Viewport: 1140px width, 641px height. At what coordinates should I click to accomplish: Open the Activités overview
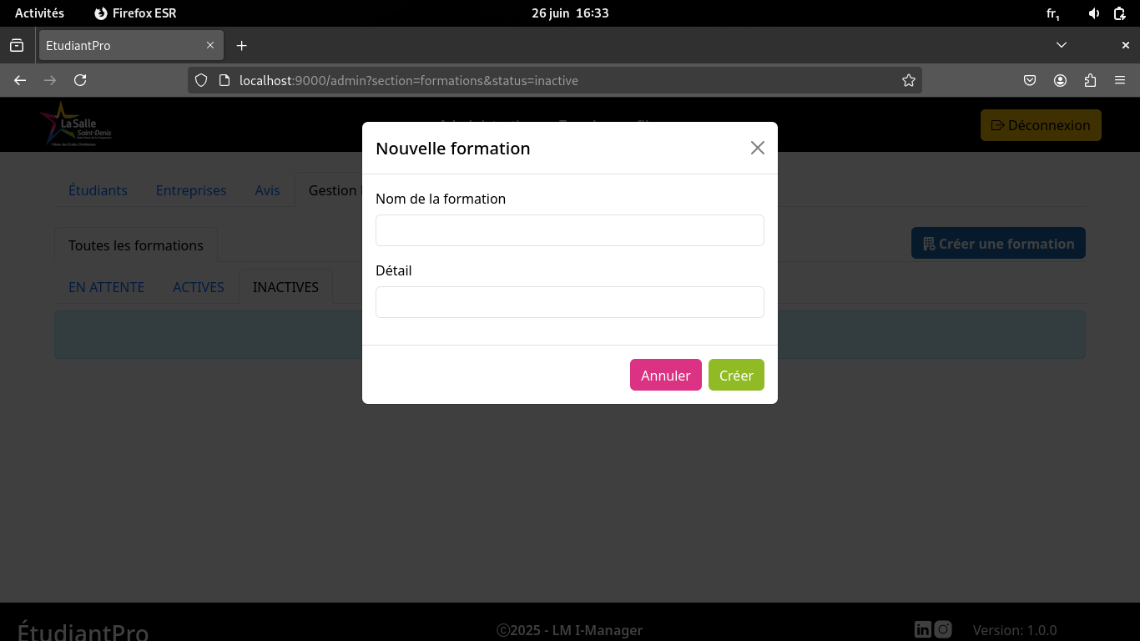point(39,13)
